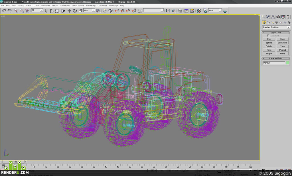
Task: Open the selection filter All dropdown
Action: click(37, 10)
